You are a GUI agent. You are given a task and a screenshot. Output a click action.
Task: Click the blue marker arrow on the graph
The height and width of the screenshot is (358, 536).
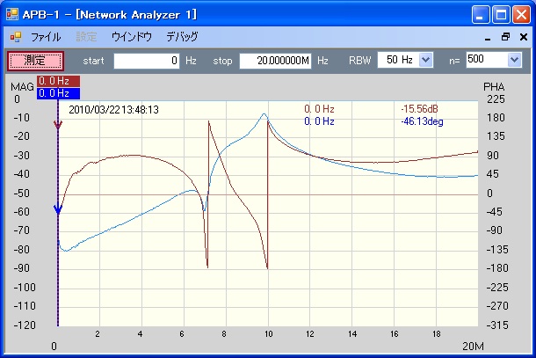coord(58,209)
